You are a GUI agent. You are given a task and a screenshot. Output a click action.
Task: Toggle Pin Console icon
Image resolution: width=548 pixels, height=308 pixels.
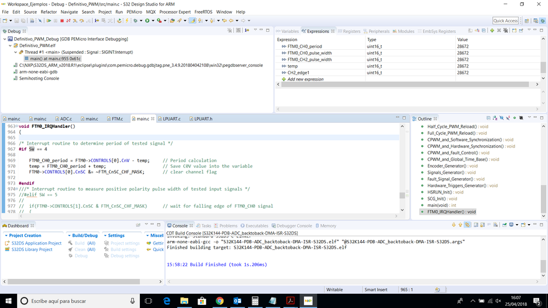click(504, 225)
